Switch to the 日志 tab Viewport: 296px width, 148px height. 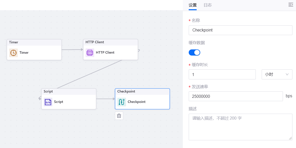coord(208,5)
